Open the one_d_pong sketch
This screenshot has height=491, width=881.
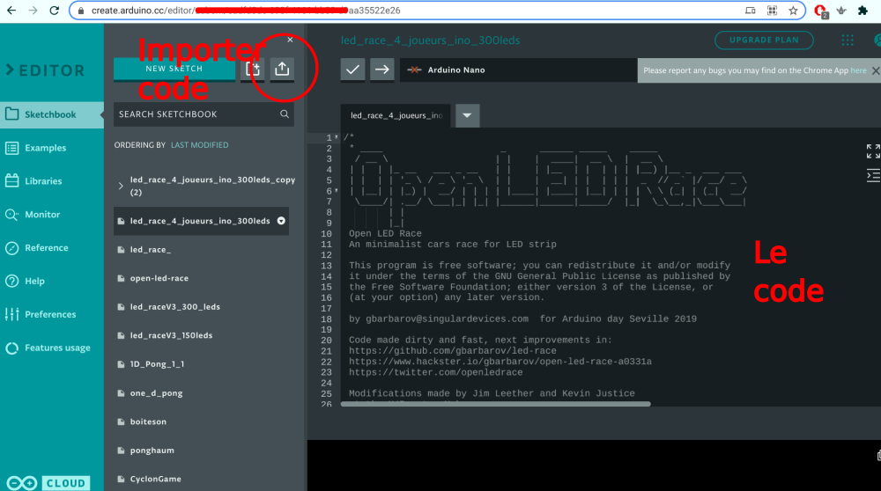(156, 393)
